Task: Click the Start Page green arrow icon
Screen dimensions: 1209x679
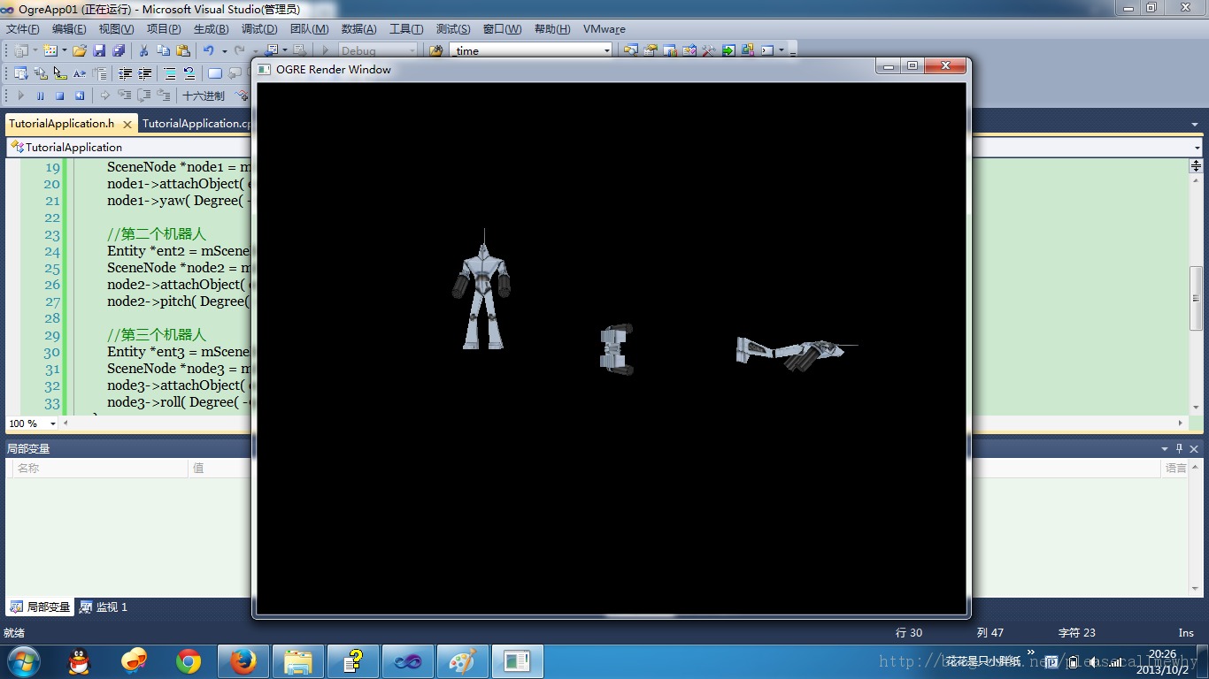Action: click(x=728, y=50)
